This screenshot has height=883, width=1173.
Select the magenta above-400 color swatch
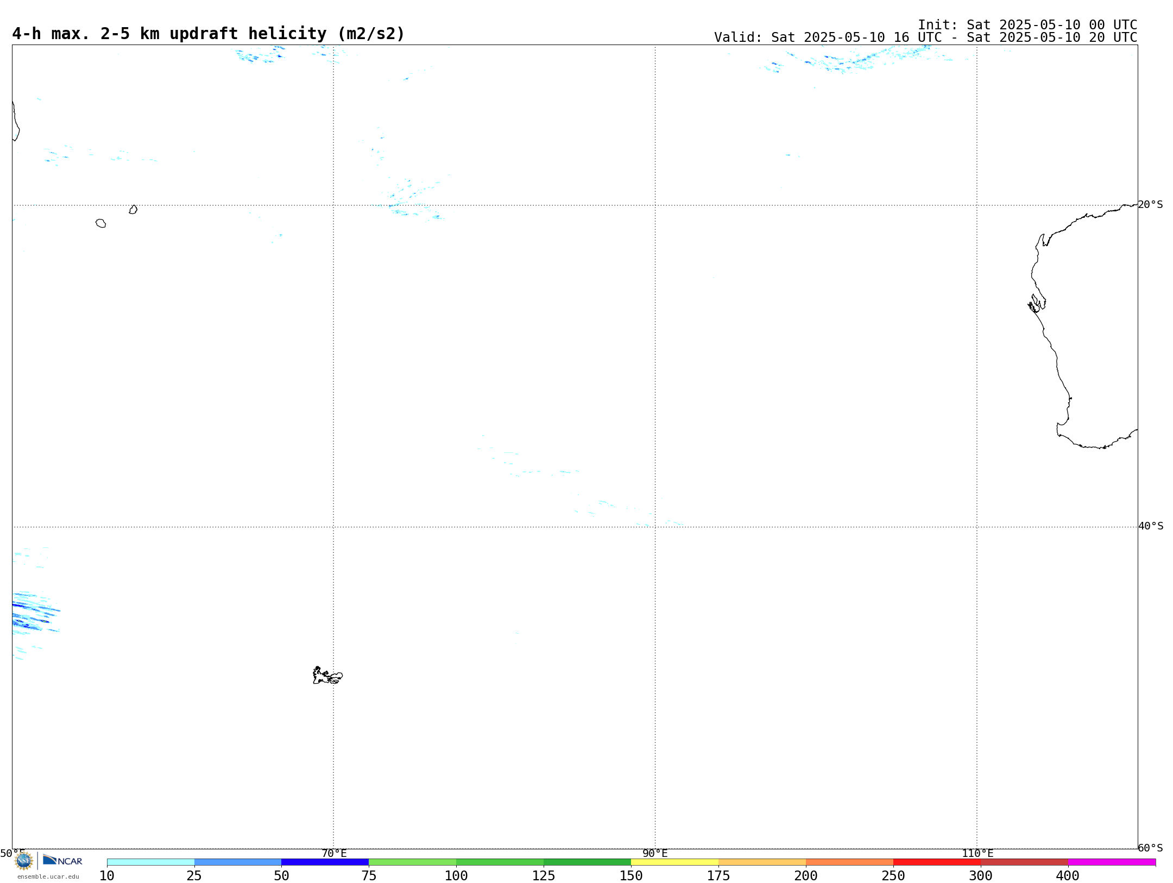click(1112, 862)
